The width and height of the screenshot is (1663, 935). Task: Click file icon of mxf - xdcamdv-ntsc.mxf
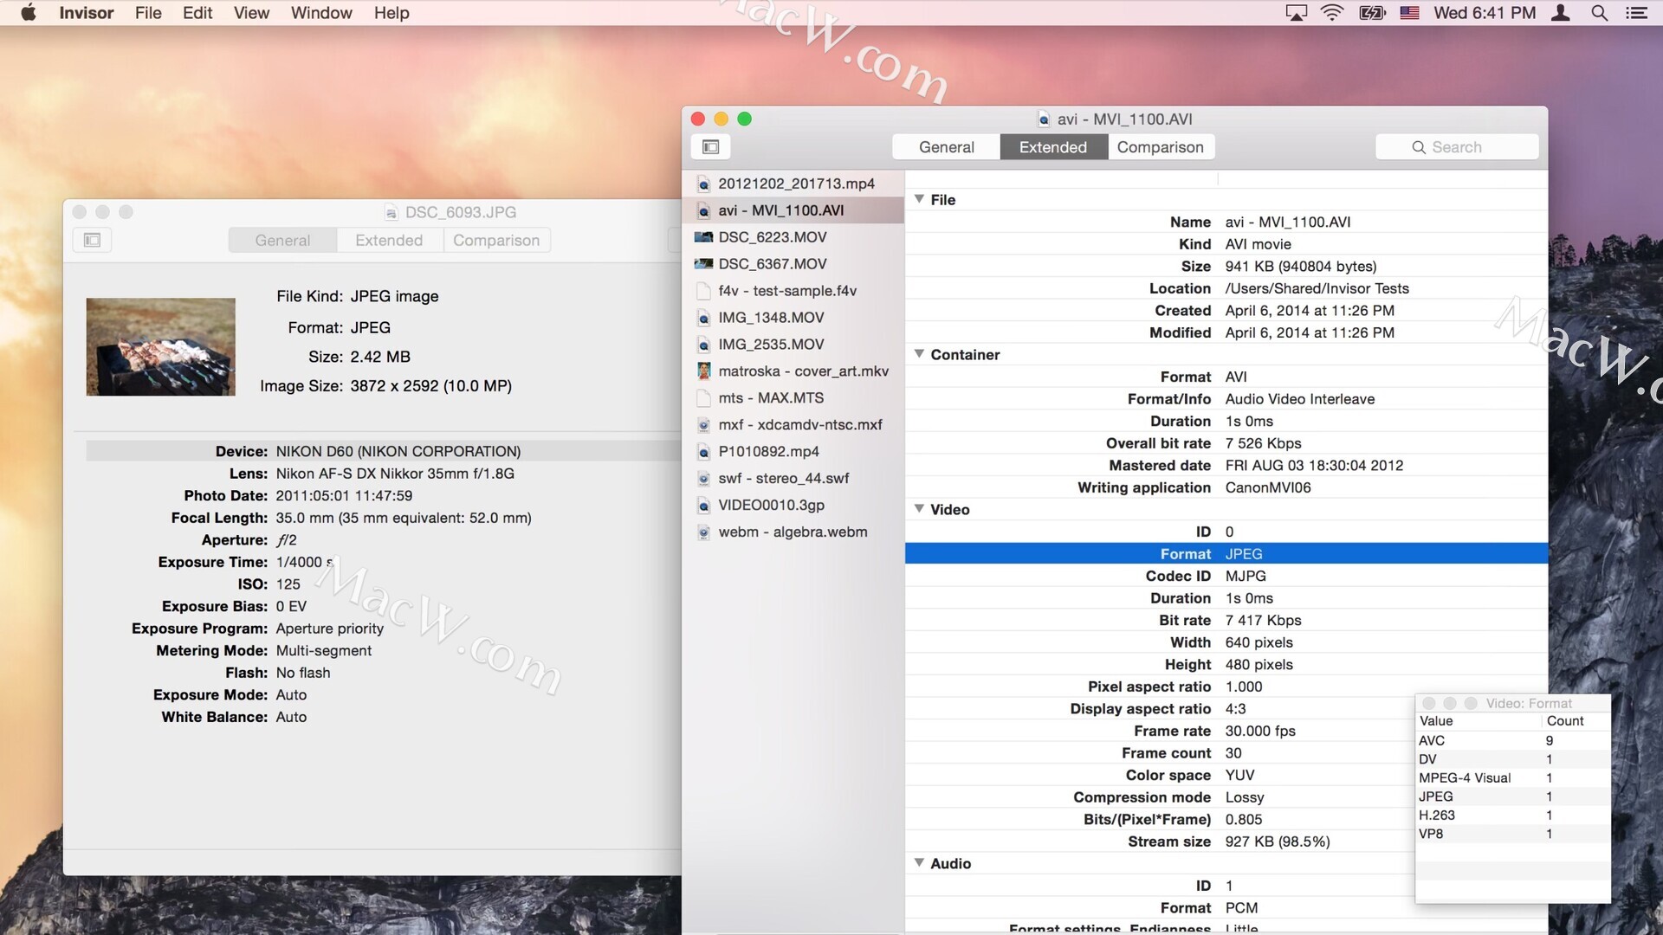(703, 425)
